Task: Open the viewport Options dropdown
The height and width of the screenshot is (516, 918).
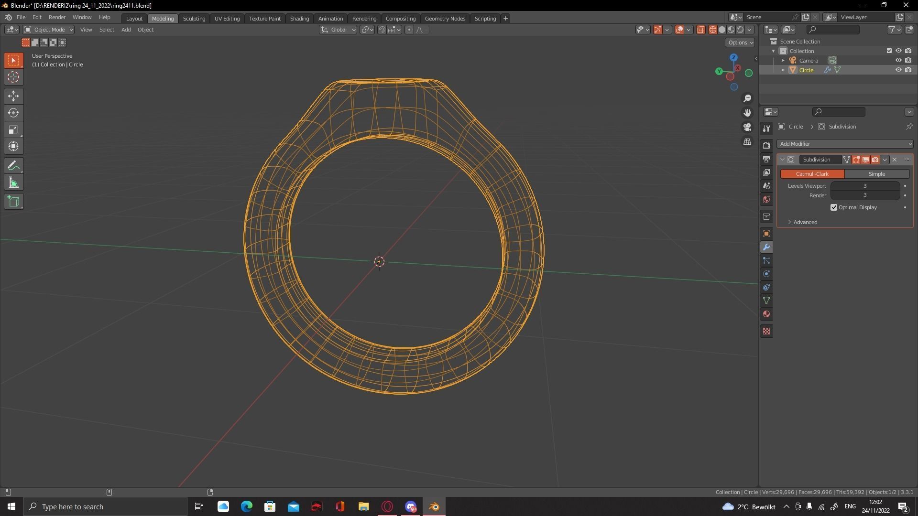Action: click(740, 43)
